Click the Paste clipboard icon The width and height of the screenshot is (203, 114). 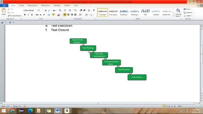coord(3,10)
